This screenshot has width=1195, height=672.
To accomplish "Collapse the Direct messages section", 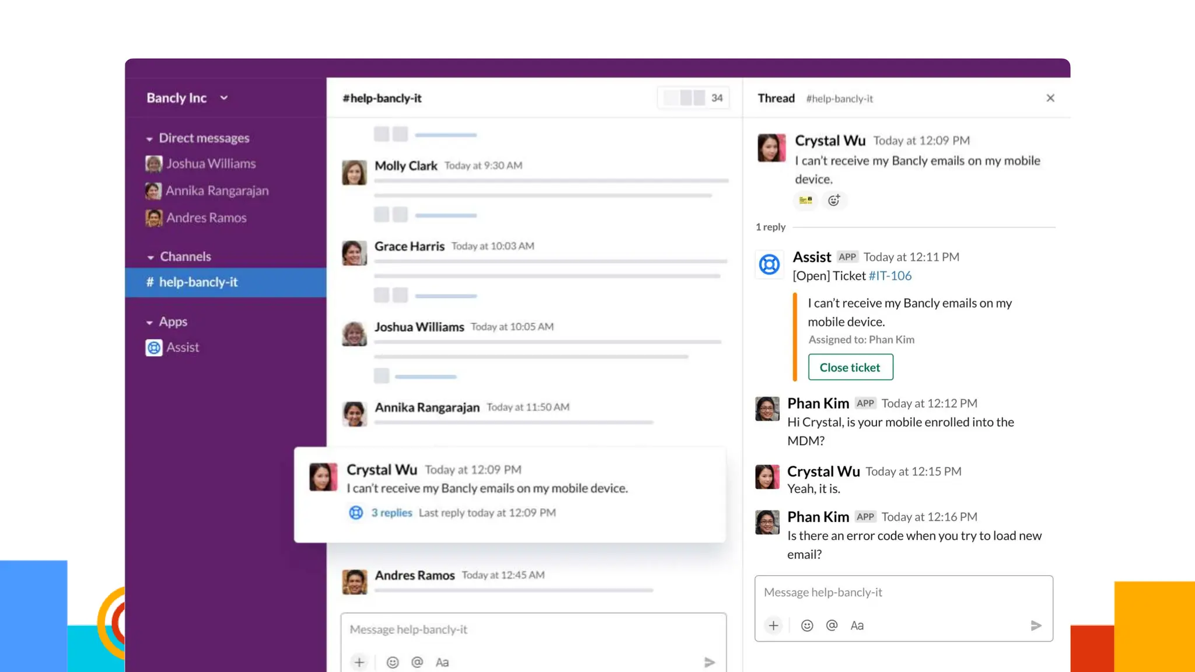I will coord(149,139).
